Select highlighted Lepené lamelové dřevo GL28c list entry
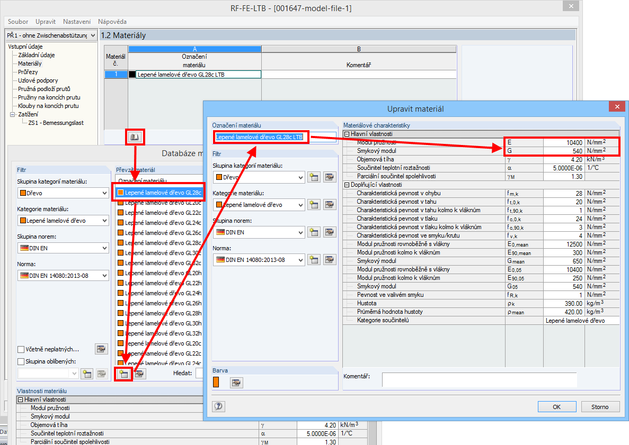The image size is (629, 445). coord(160,193)
